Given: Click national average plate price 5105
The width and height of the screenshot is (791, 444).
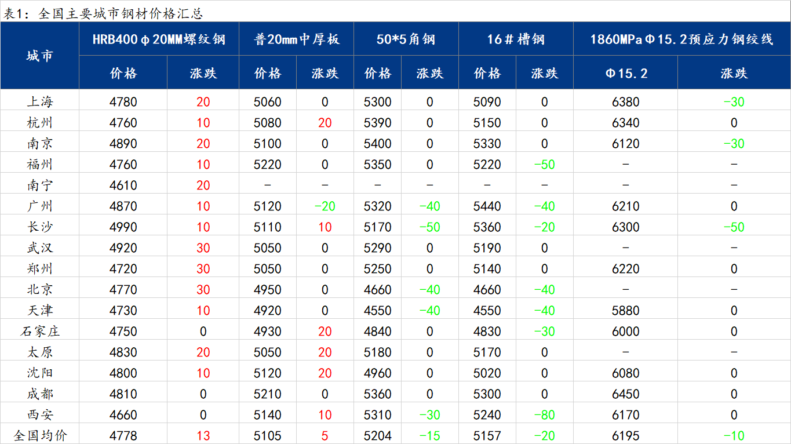Looking at the screenshot, I should tap(267, 436).
